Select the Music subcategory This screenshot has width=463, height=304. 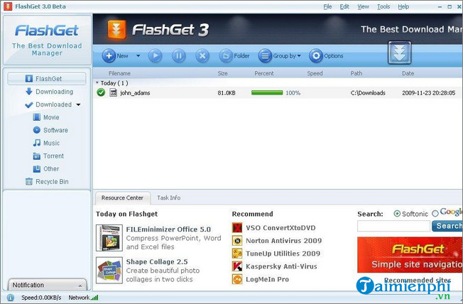tap(46, 143)
